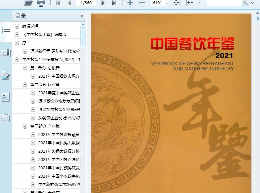This screenshot has height=193, width=260.
Task: Collapse the 第一部分 总报告 arrow
Action: tap(25, 68)
